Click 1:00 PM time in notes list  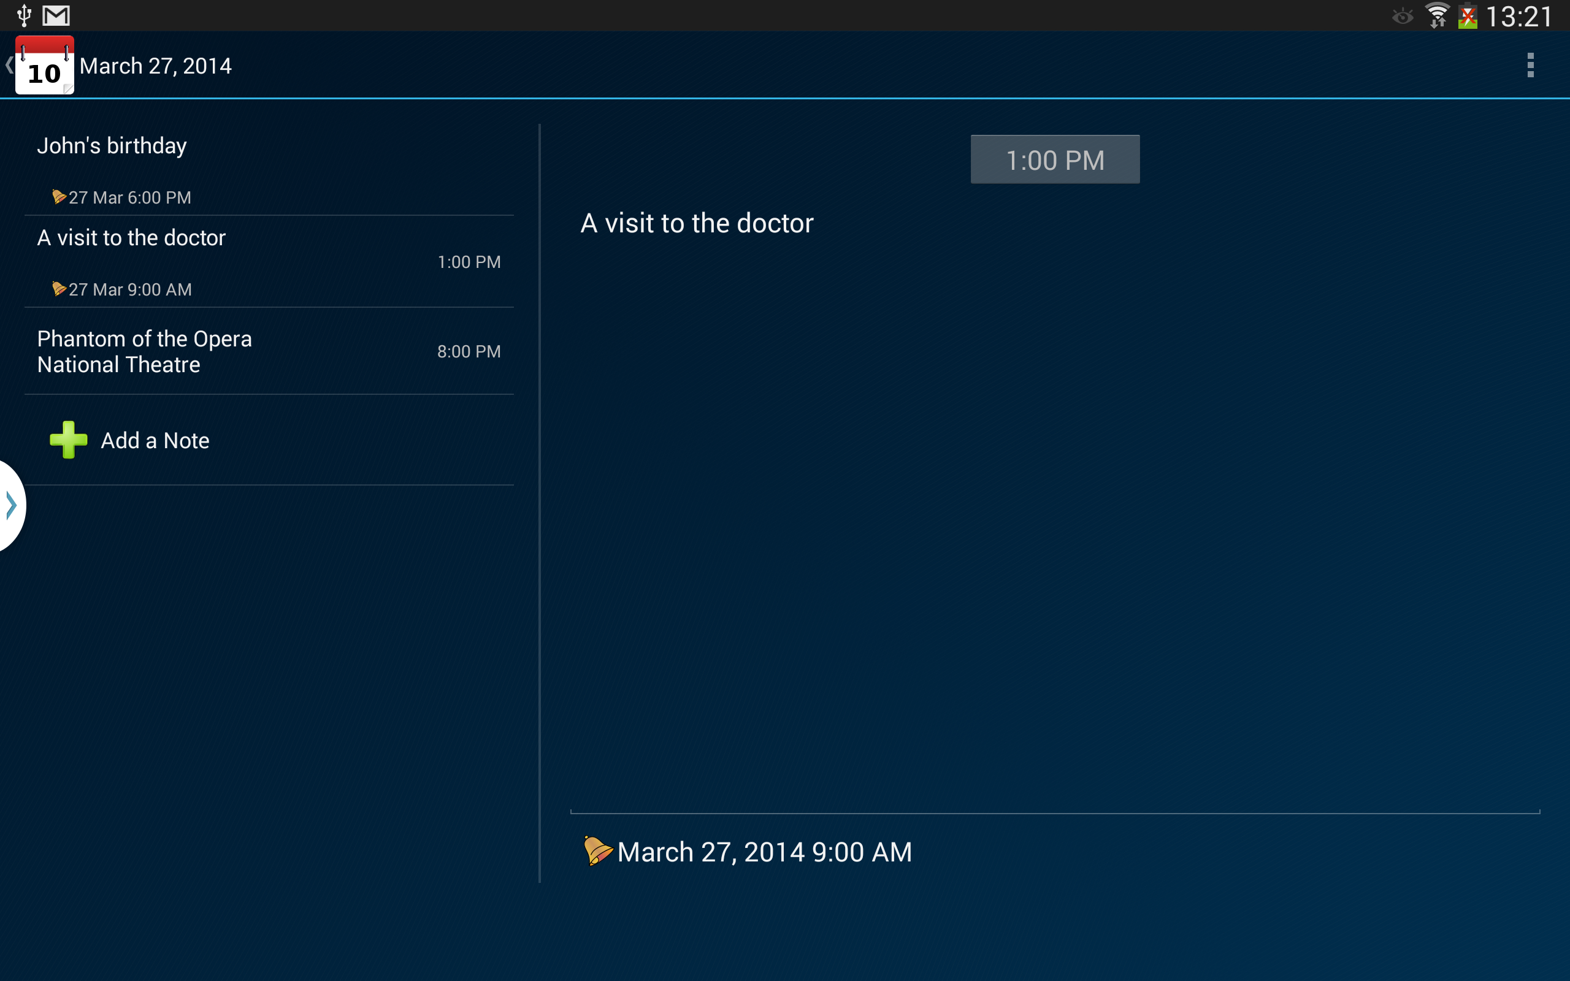point(469,262)
